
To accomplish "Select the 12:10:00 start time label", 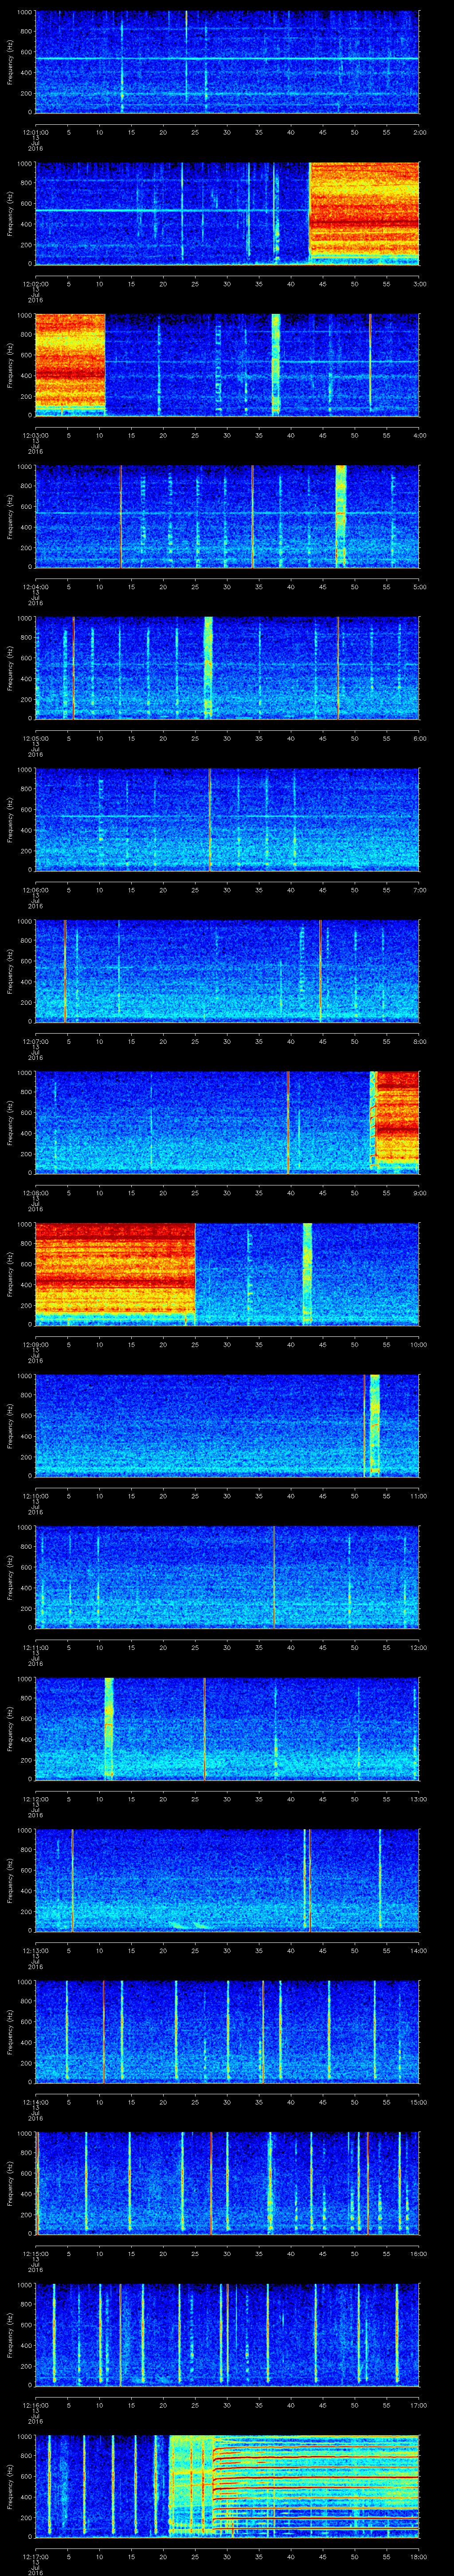I will (35, 1496).
